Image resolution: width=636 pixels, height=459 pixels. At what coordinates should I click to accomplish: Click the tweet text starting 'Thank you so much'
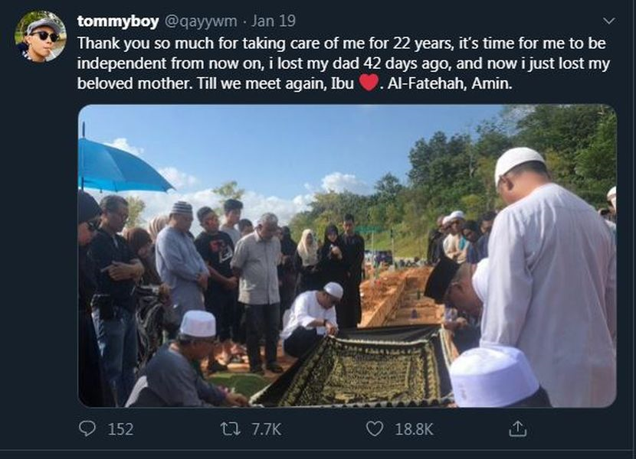click(x=343, y=63)
